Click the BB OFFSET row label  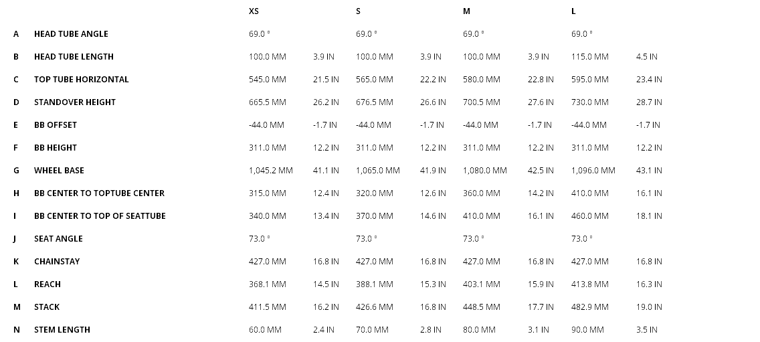point(56,125)
